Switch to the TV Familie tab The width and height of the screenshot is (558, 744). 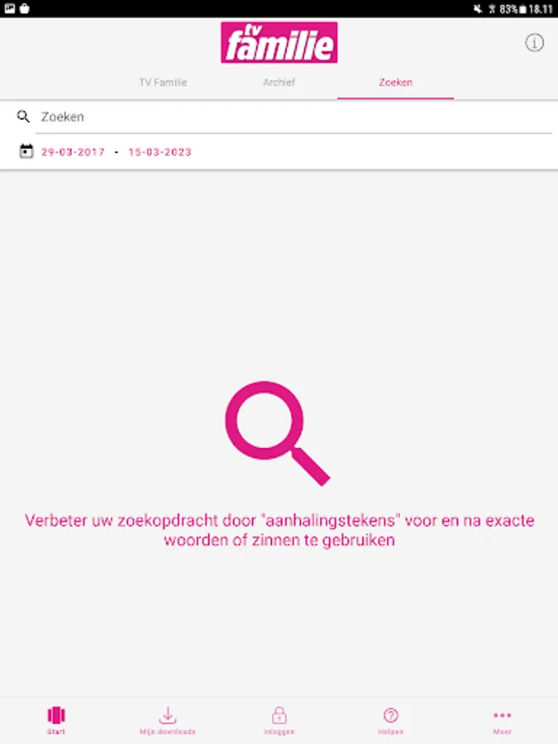point(163,82)
